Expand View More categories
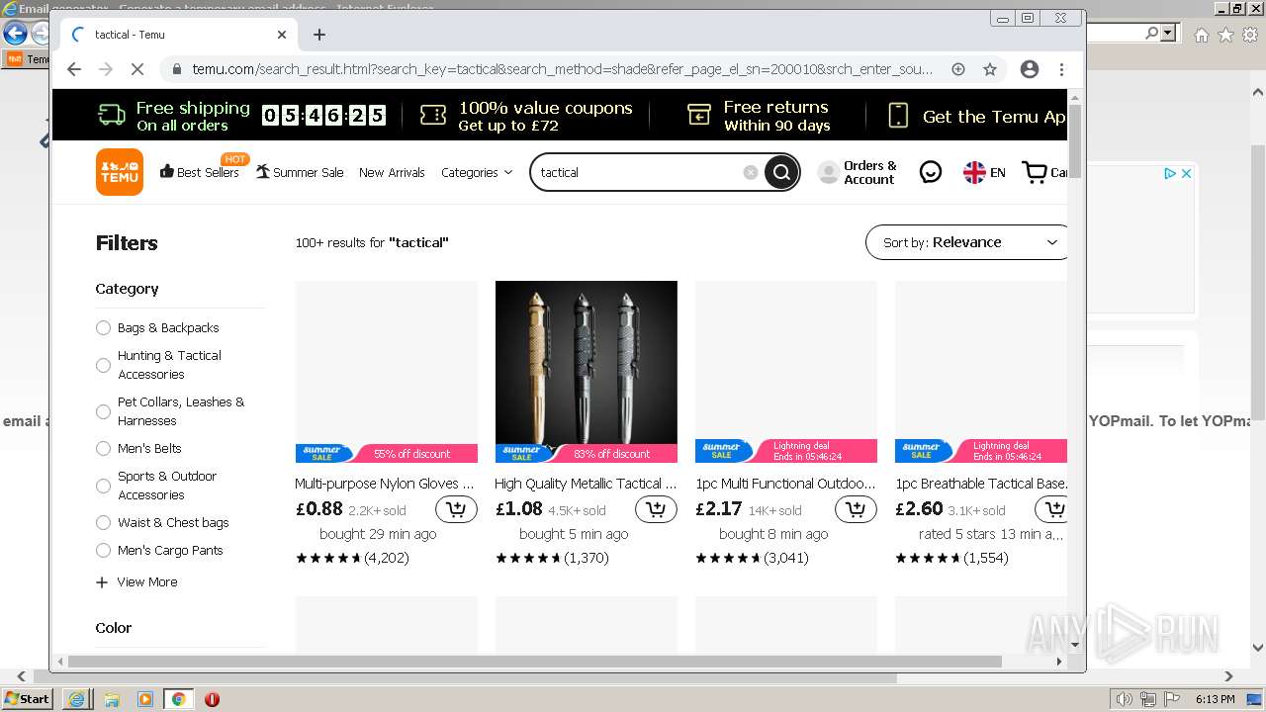The width and height of the screenshot is (1266, 712). (136, 582)
